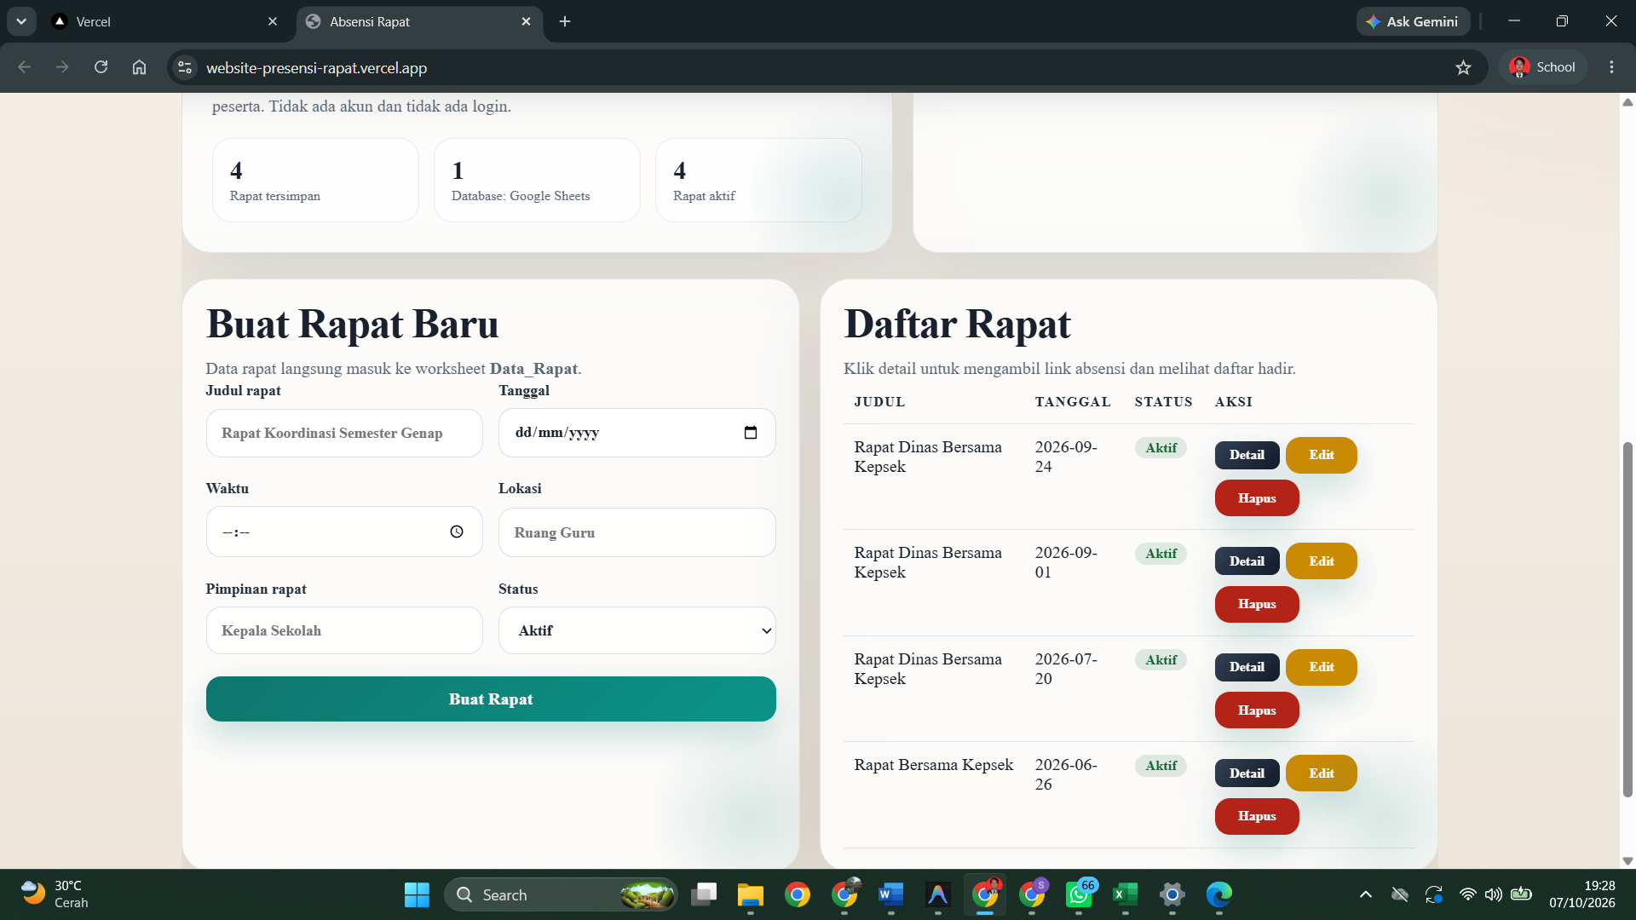The width and height of the screenshot is (1636, 920).
Task: Show hidden system tray icons
Action: tap(1365, 894)
